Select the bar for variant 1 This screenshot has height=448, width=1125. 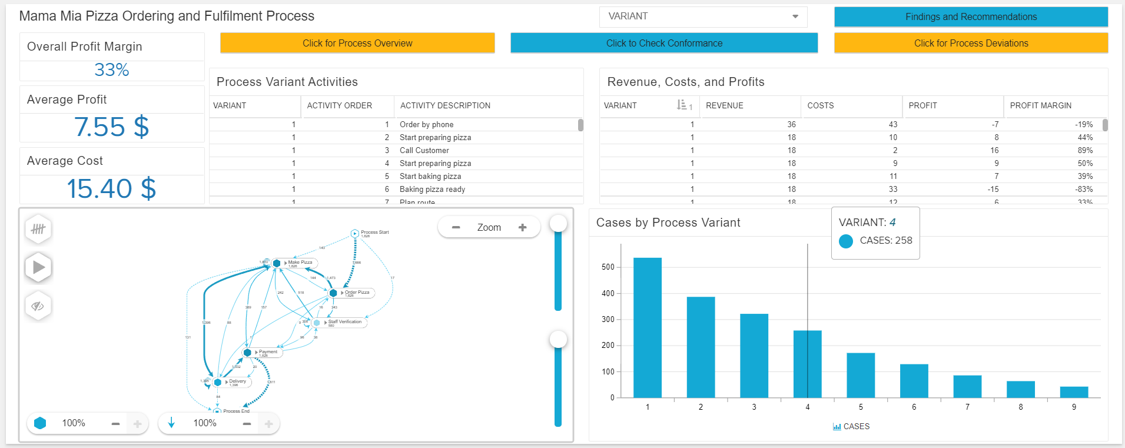tap(647, 328)
